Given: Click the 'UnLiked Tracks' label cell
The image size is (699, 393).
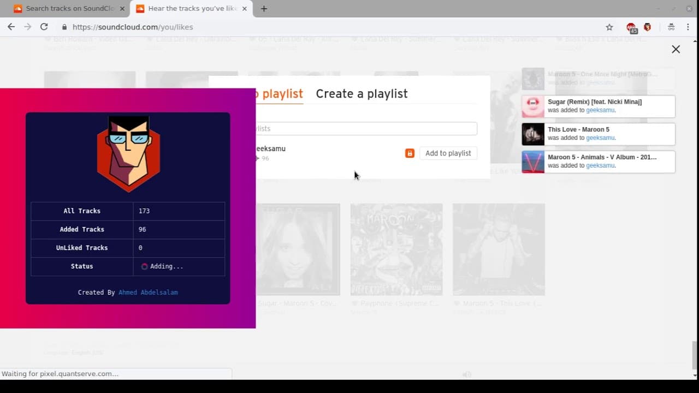Looking at the screenshot, I should [82, 248].
